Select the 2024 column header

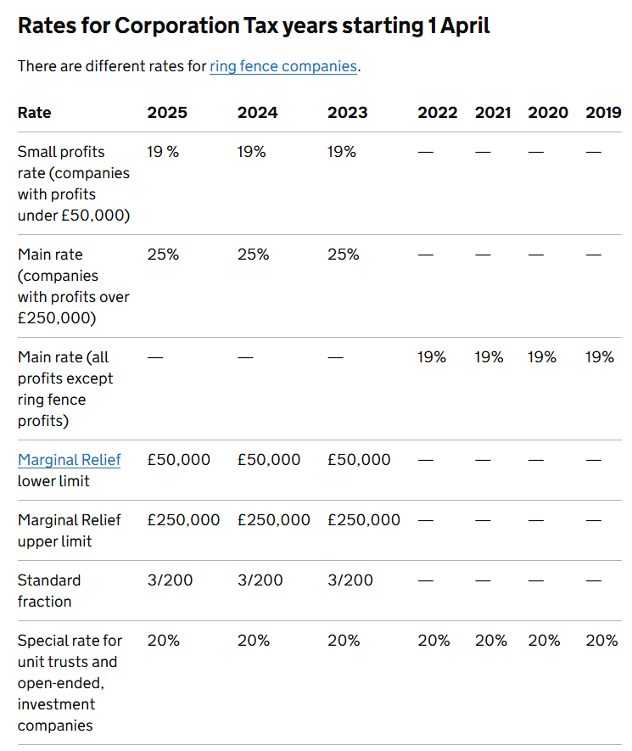point(257,113)
